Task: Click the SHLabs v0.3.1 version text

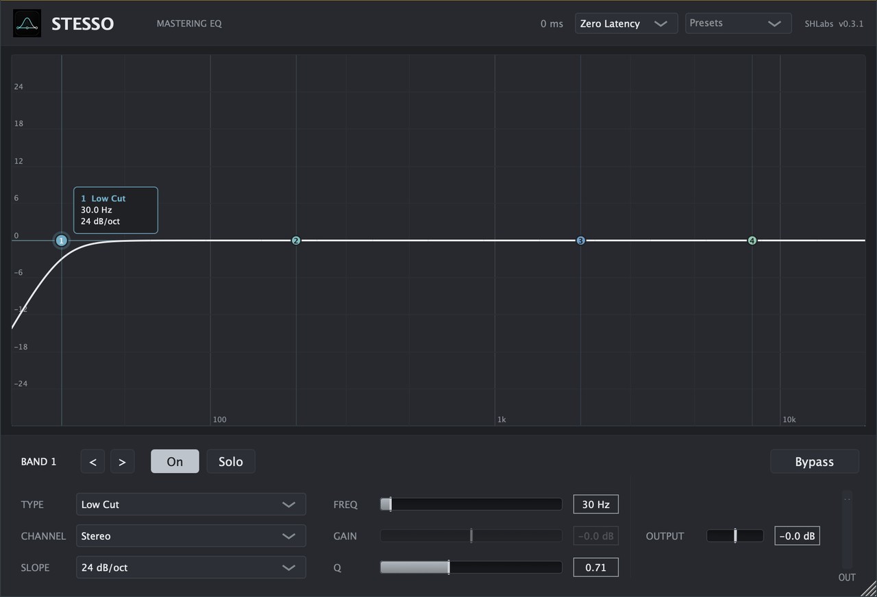Action: coord(834,24)
